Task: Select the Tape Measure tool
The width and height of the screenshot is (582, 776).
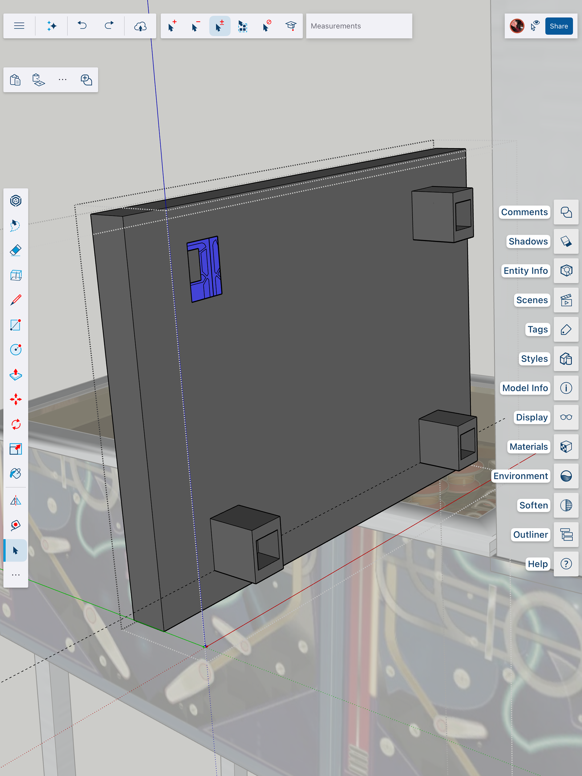Action: (x=16, y=525)
